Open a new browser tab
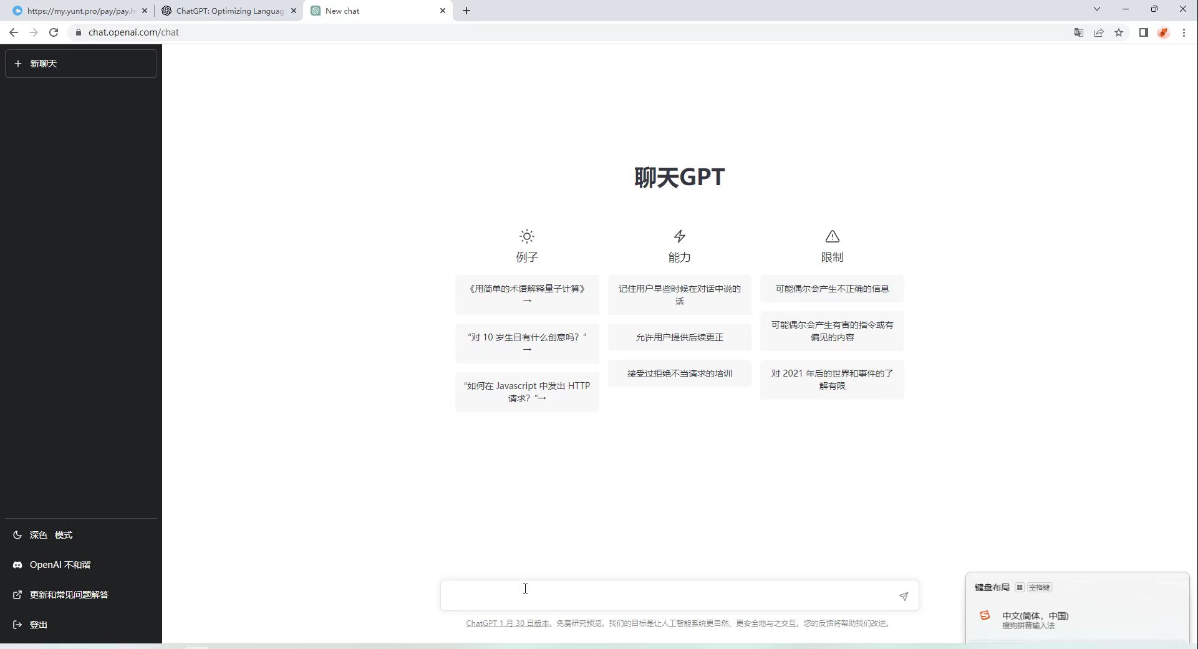This screenshot has width=1198, height=649. [x=466, y=11]
